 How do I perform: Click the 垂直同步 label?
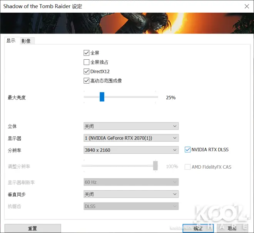pos(17,194)
